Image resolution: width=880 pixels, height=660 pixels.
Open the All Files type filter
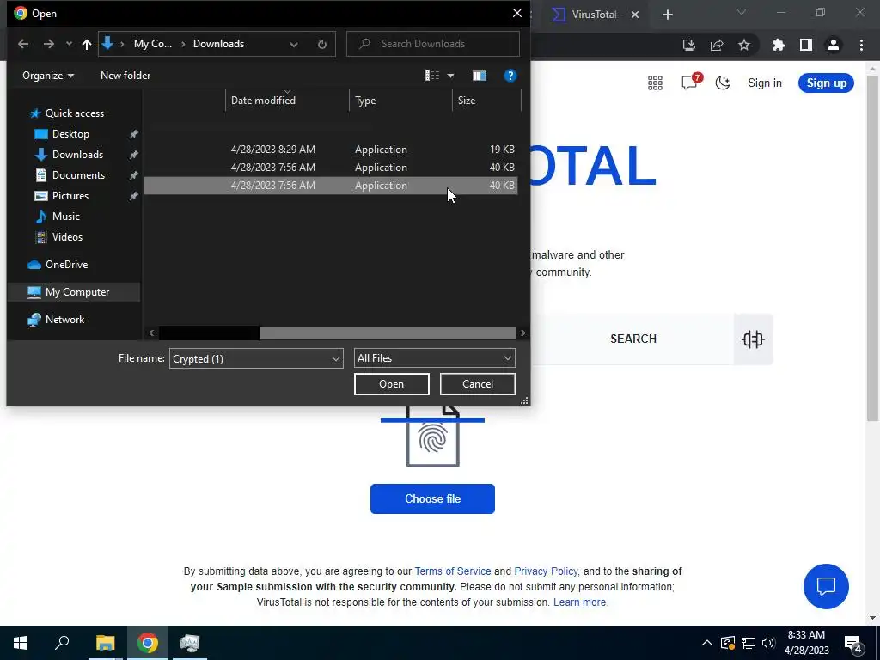[434, 358]
